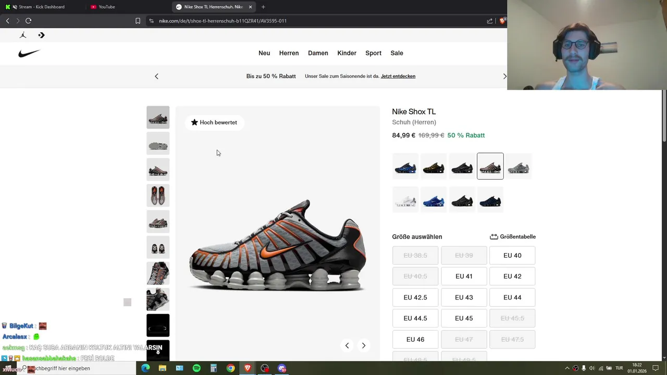
Task: Click the 84,99 € price text
Action: [x=404, y=135]
